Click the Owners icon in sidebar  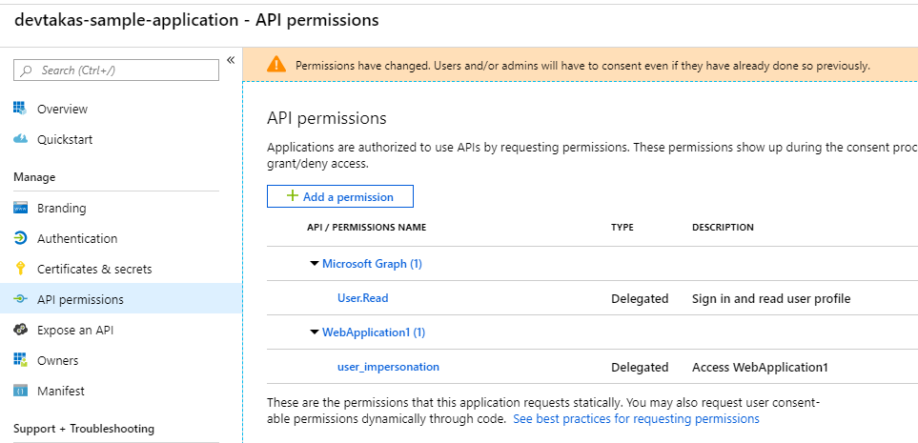(x=20, y=360)
